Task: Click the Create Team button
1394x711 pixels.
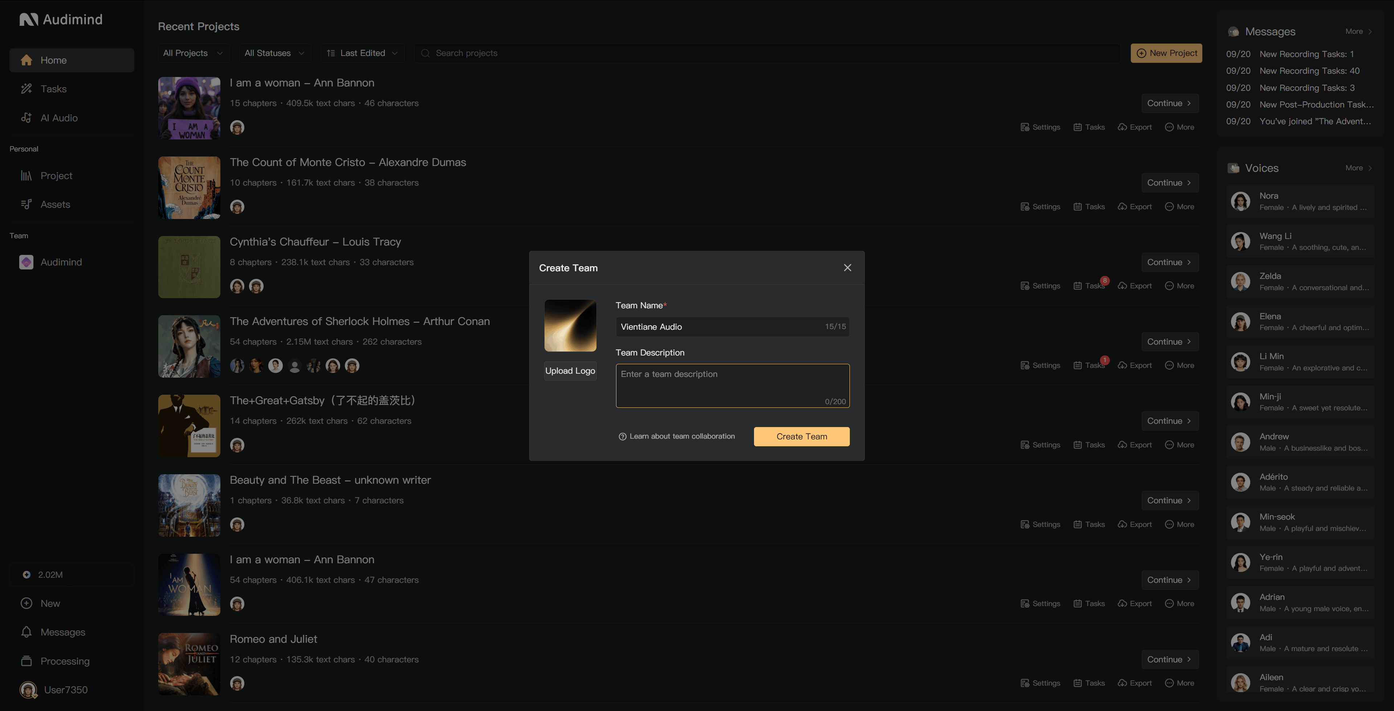Action: (x=802, y=436)
